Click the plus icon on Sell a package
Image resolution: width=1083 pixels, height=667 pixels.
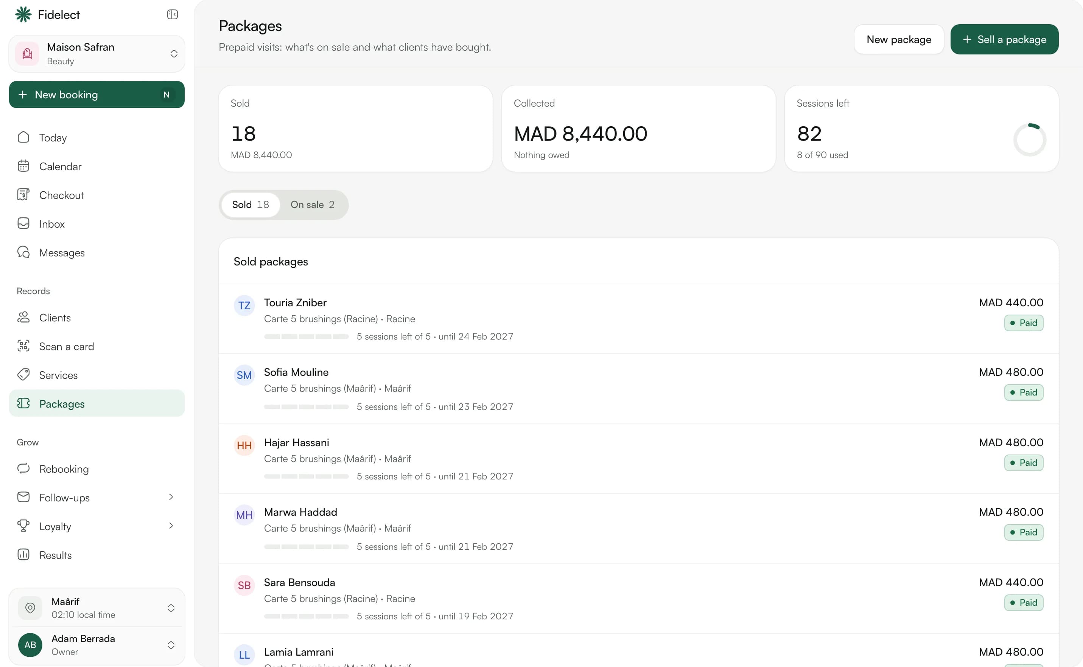click(x=967, y=39)
